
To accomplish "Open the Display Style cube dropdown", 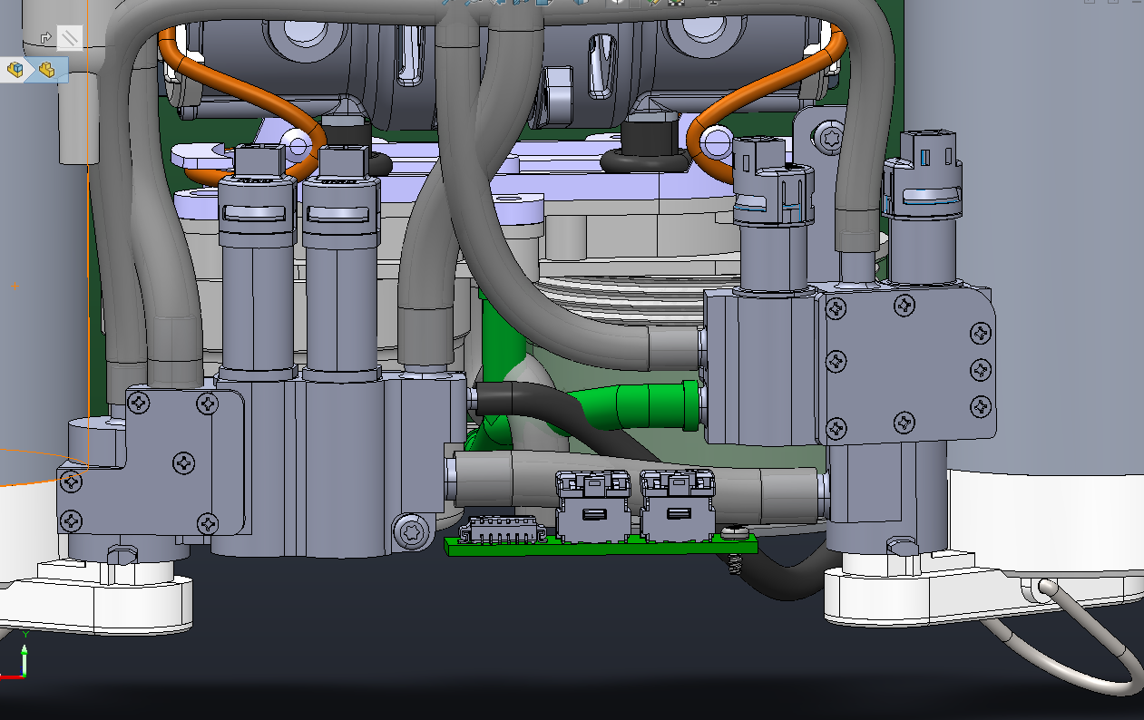I will point(582,2).
